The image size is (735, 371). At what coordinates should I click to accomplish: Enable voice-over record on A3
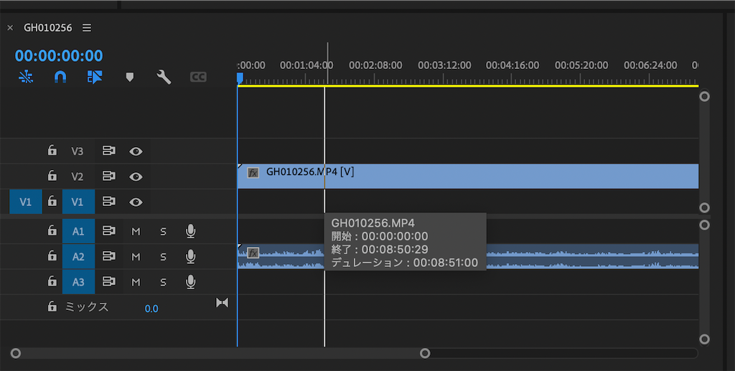point(190,281)
